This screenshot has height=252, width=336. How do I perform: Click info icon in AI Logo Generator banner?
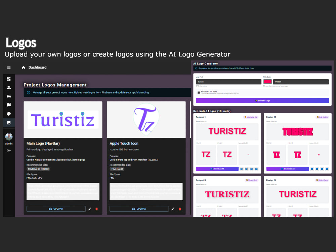[196, 68]
